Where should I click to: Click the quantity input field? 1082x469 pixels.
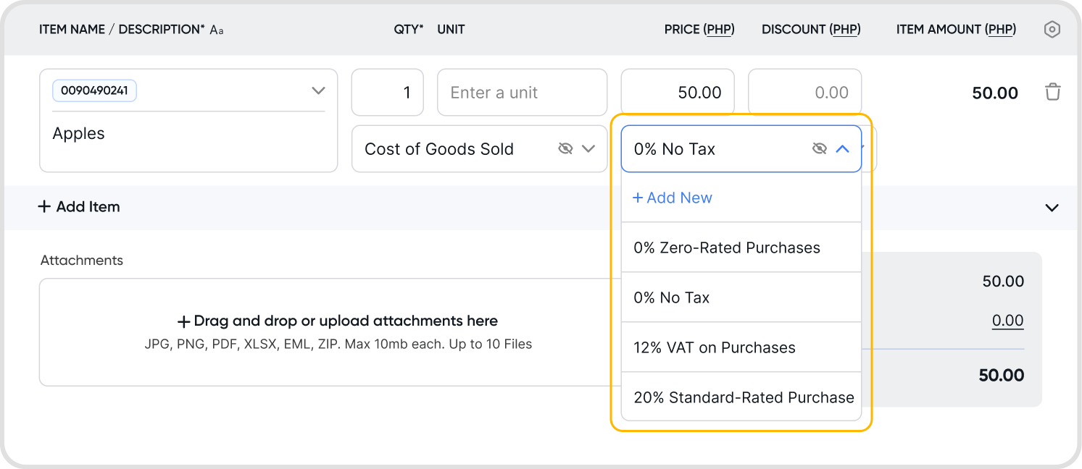pyautogui.click(x=387, y=93)
